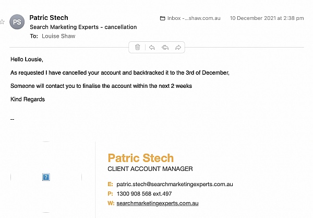Click the subject line about cancellation
The height and width of the screenshot is (218, 313).
[83, 27]
